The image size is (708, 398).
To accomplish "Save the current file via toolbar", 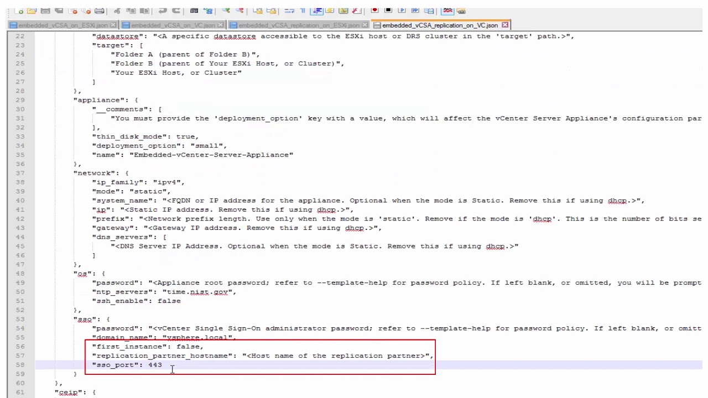I will pos(45,11).
